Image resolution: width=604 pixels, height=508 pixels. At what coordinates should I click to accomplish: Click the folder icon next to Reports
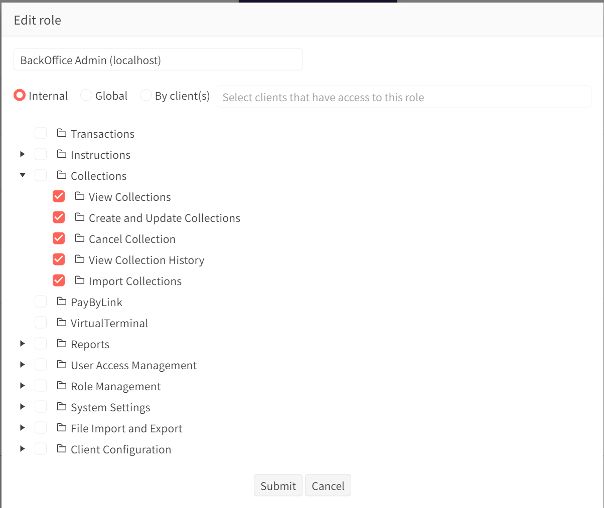62,344
